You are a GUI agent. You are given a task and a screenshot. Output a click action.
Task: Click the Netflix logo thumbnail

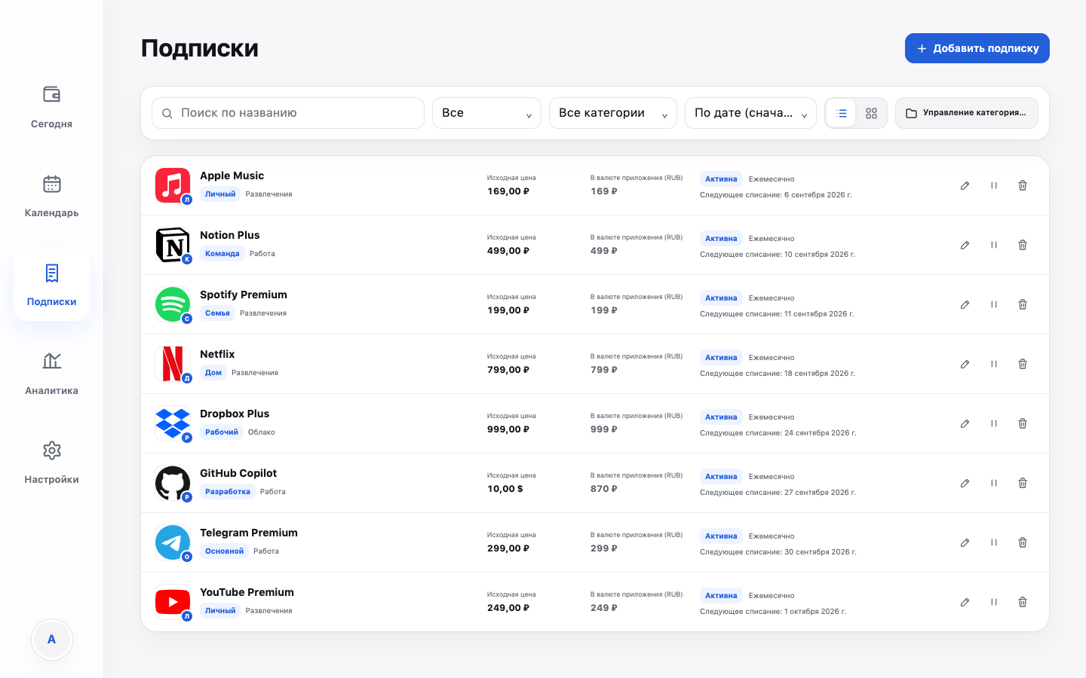[173, 364]
